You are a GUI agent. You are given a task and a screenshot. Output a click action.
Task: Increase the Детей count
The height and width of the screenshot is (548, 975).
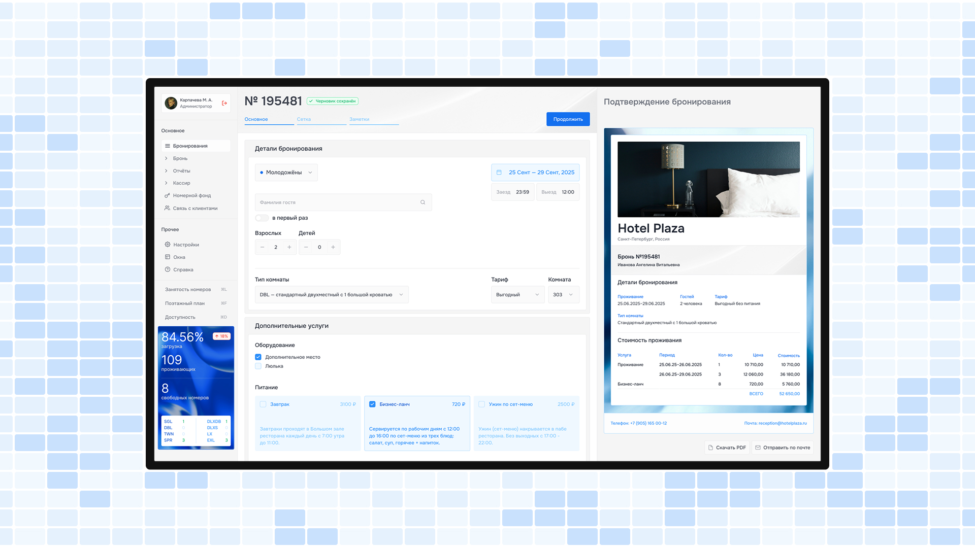[333, 247]
